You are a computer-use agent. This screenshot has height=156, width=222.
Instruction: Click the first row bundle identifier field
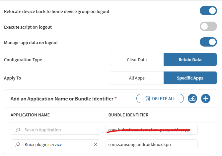coord(152,130)
